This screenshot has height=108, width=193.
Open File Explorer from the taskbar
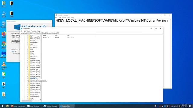8,106
